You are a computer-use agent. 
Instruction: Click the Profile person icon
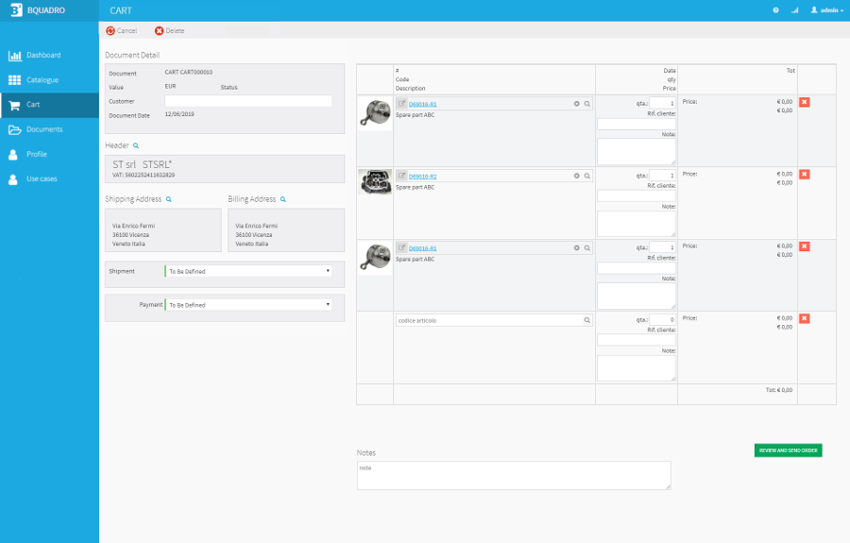tap(13, 155)
